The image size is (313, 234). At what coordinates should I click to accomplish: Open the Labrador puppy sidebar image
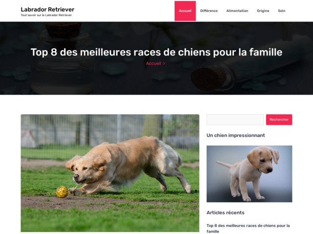pyautogui.click(x=249, y=174)
